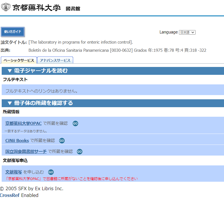Open the 京都薬科大学OPAC link
224x200 pixels.
click(23, 123)
